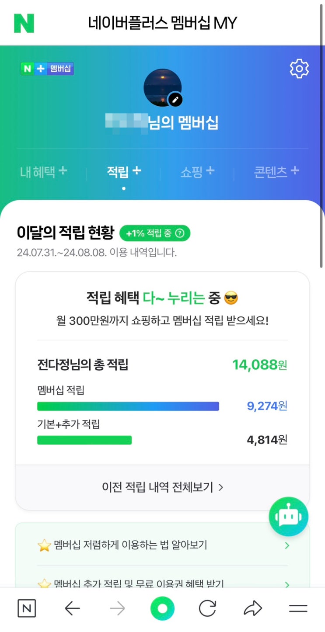Click the green Naver N logo
325x632 pixels.
pos(24,23)
